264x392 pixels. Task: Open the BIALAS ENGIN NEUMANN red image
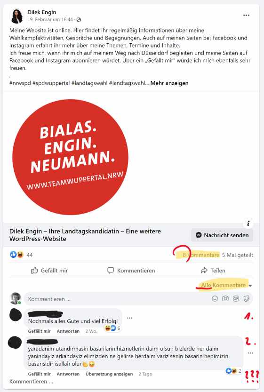pos(70,157)
